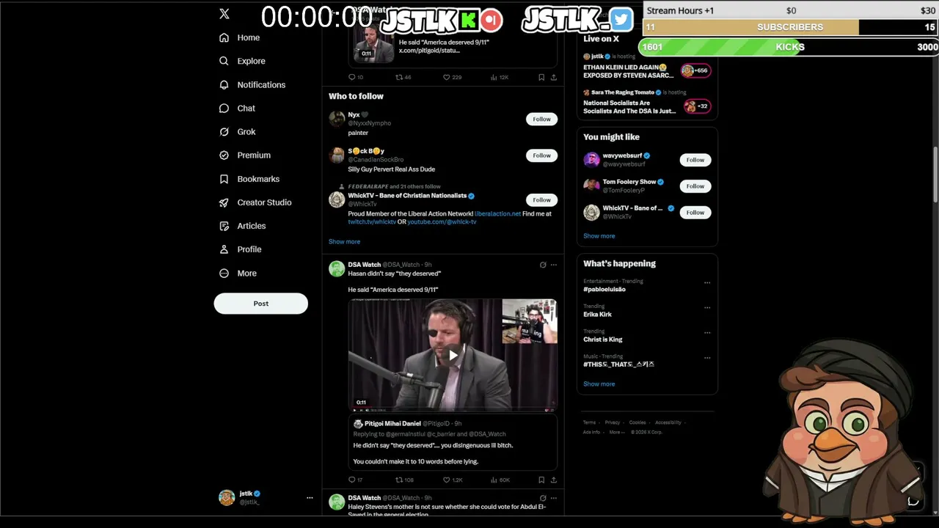Open more options for the #THIS로_THAT도 trend
The width and height of the screenshot is (939, 528).
tap(707, 358)
